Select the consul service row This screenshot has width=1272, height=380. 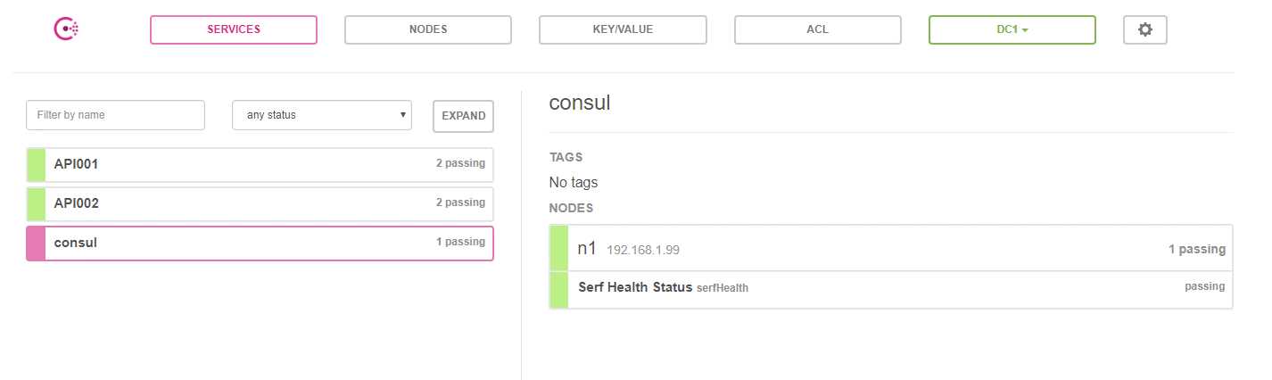pos(260,243)
